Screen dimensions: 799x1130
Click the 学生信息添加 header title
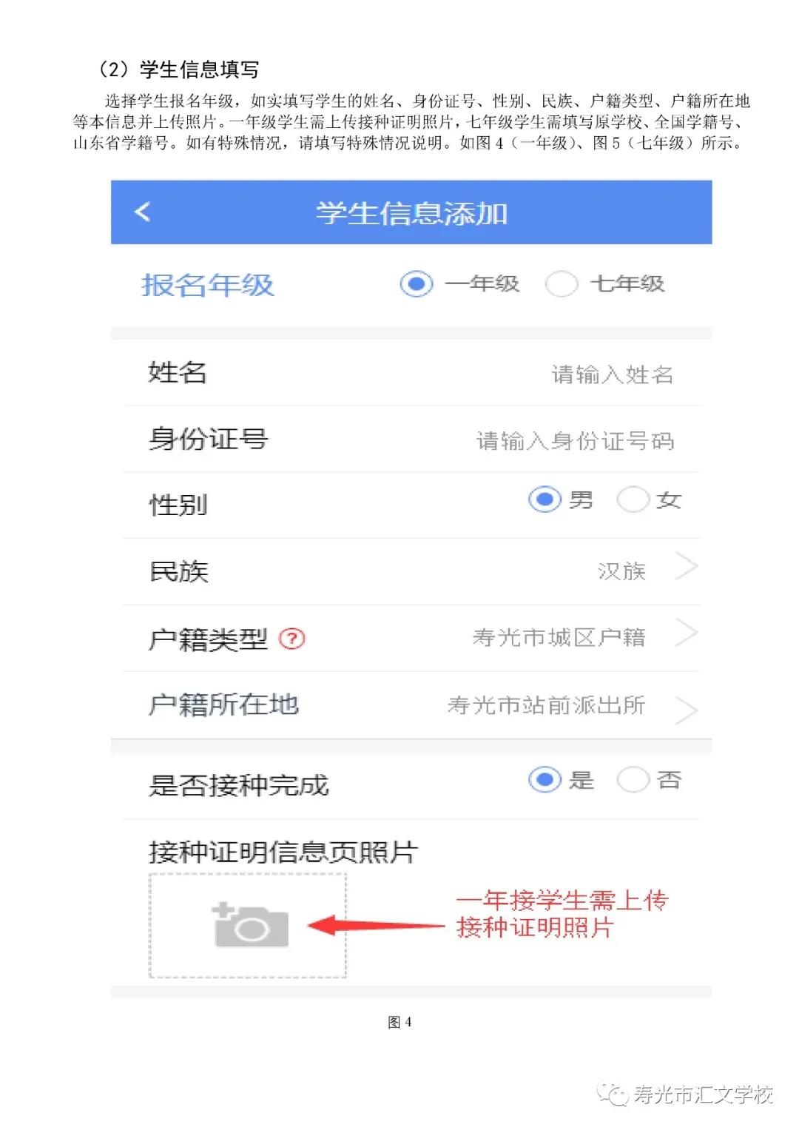pyautogui.click(x=411, y=213)
